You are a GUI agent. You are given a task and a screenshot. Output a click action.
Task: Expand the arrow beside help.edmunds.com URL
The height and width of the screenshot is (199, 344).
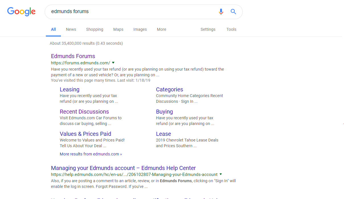(x=221, y=174)
